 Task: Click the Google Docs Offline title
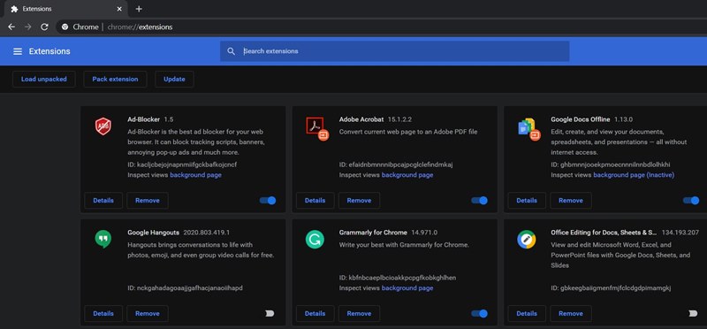pos(581,119)
